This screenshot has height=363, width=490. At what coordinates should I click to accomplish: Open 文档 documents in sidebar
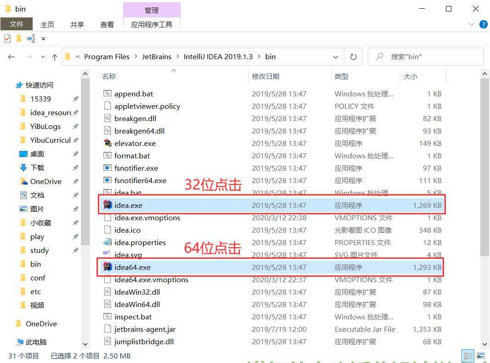point(37,195)
